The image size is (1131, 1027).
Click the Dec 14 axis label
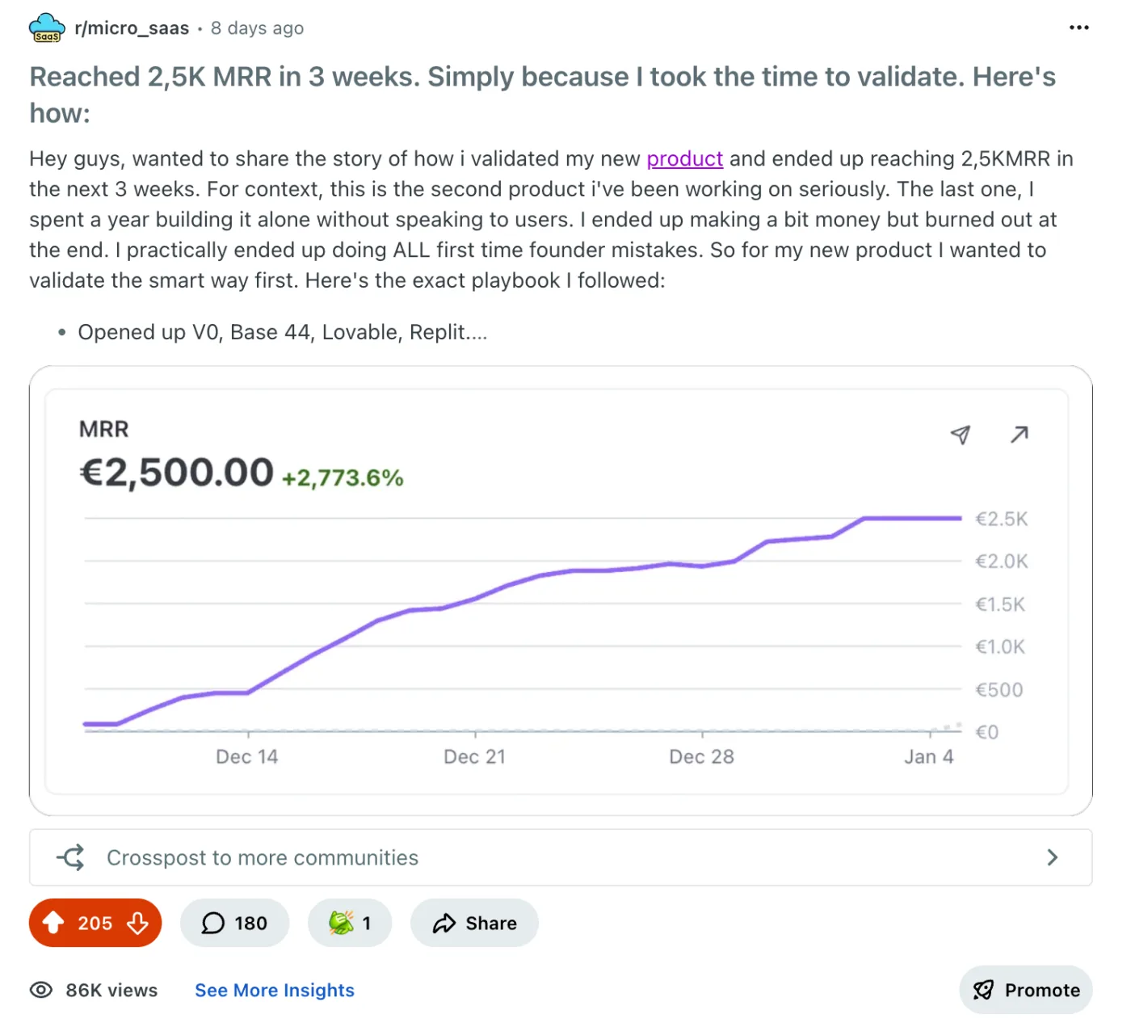(247, 756)
